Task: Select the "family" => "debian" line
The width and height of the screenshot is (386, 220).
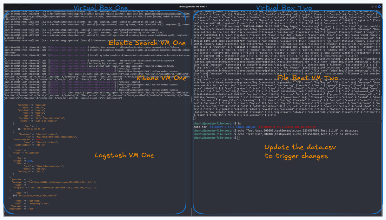Action: coord(33,107)
